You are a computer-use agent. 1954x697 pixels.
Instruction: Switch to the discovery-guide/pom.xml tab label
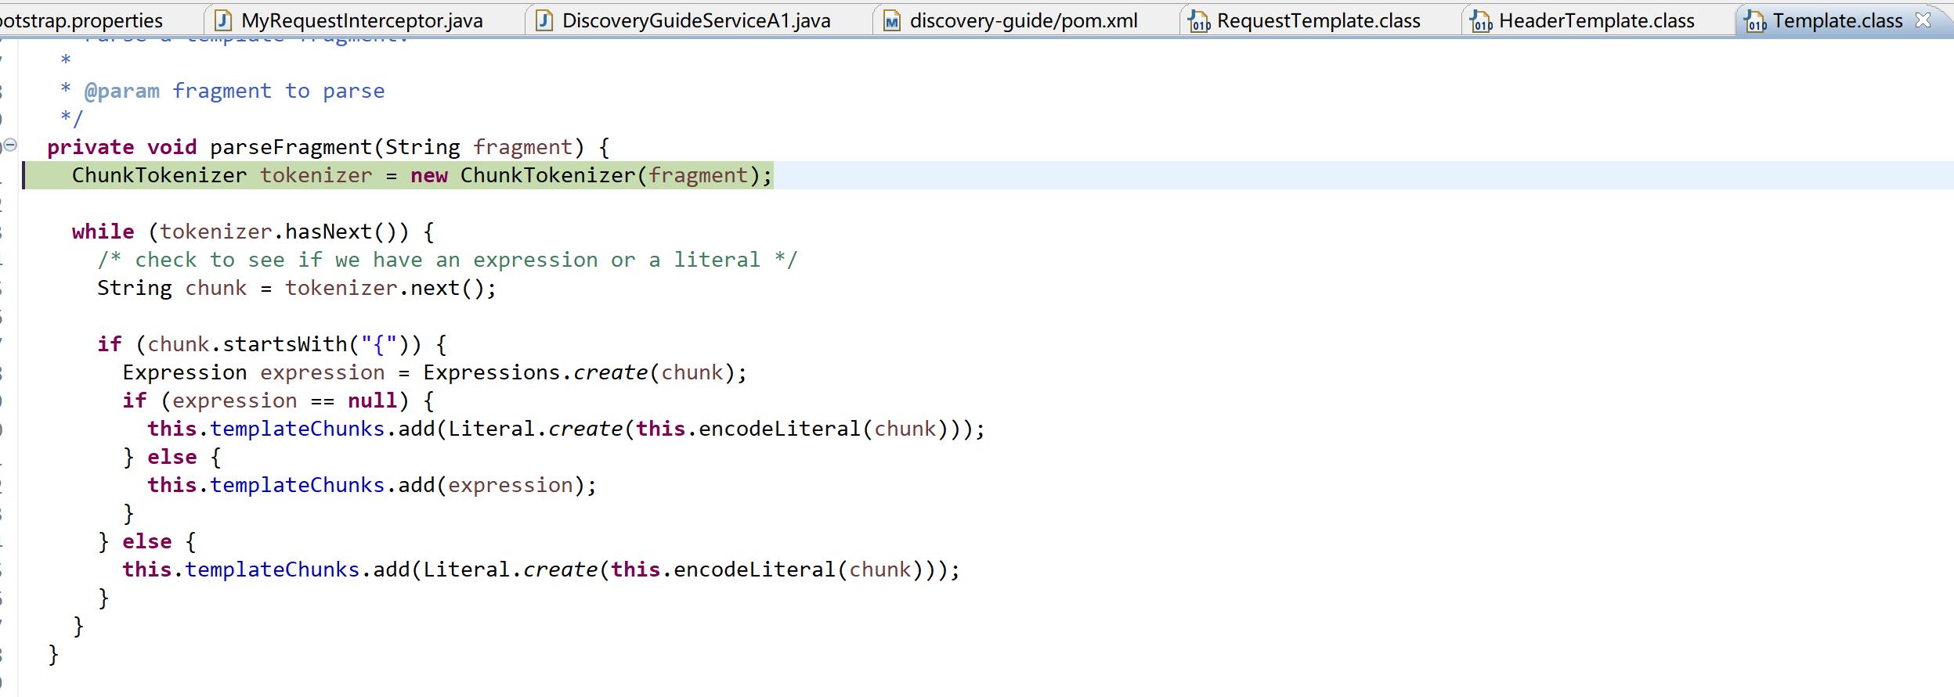pos(1024,21)
